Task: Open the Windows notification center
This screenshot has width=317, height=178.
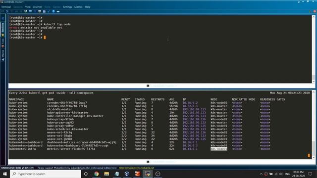Action: tap(311, 174)
